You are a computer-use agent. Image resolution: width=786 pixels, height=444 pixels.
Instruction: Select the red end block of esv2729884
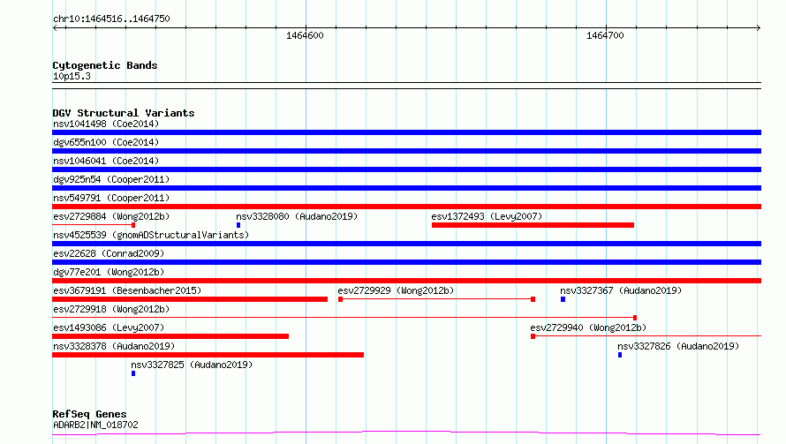click(x=133, y=225)
